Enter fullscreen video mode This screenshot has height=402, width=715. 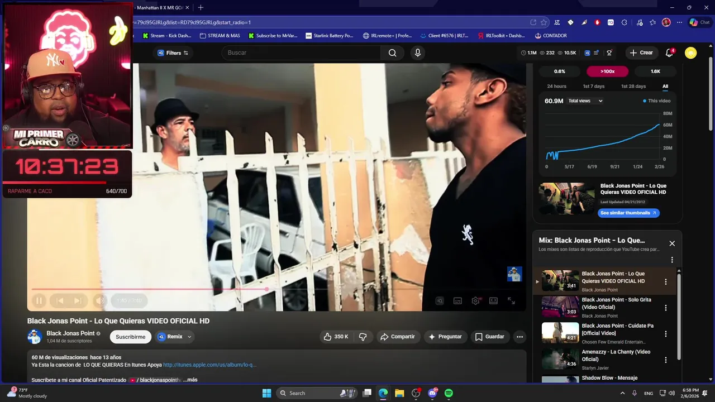511,301
